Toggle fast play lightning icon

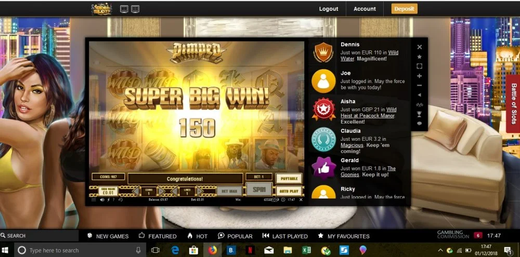coord(109,200)
